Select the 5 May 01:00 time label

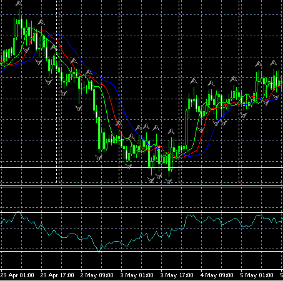257,275
